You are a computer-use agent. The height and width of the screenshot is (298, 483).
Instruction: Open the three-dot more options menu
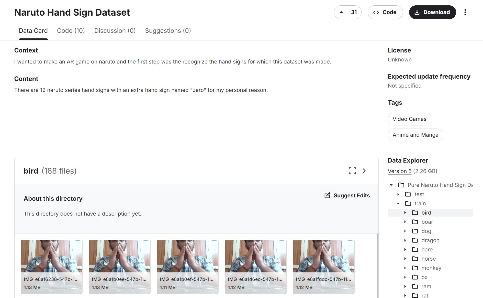465,12
